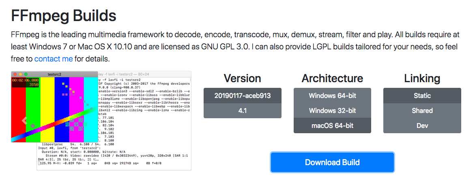Image resolution: width=475 pixels, height=185 pixels.
Task: Click the green zoom dot on testsrc2 window
Action: point(26,74)
